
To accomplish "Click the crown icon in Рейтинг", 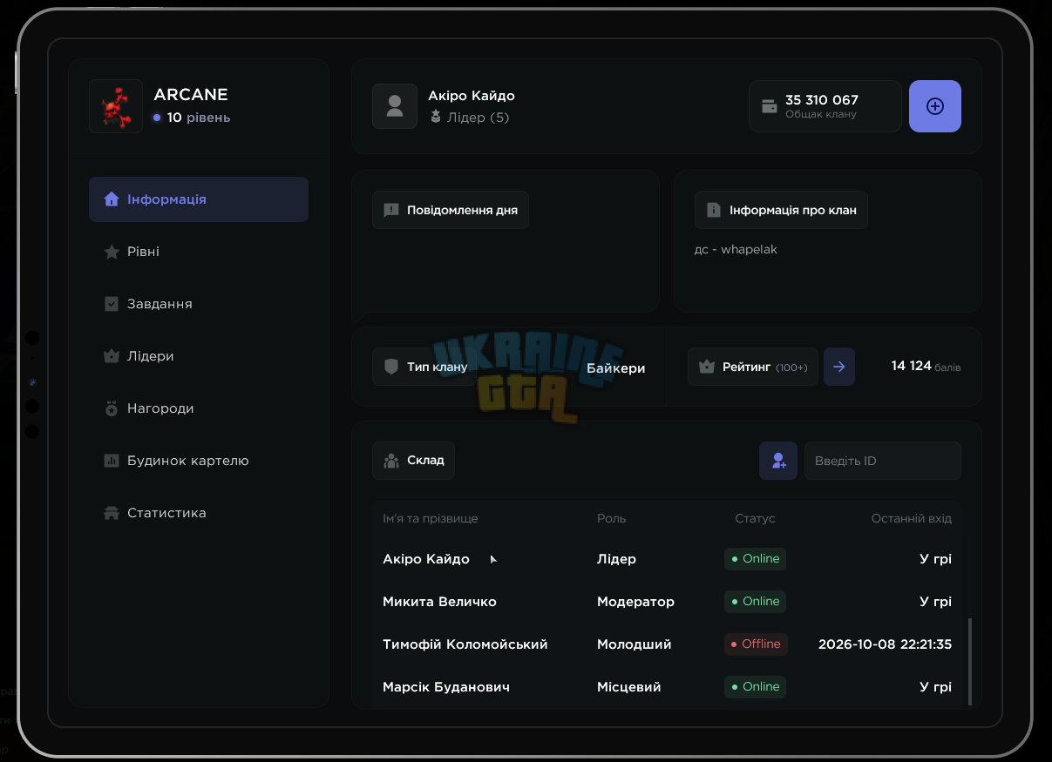I will [x=707, y=368].
